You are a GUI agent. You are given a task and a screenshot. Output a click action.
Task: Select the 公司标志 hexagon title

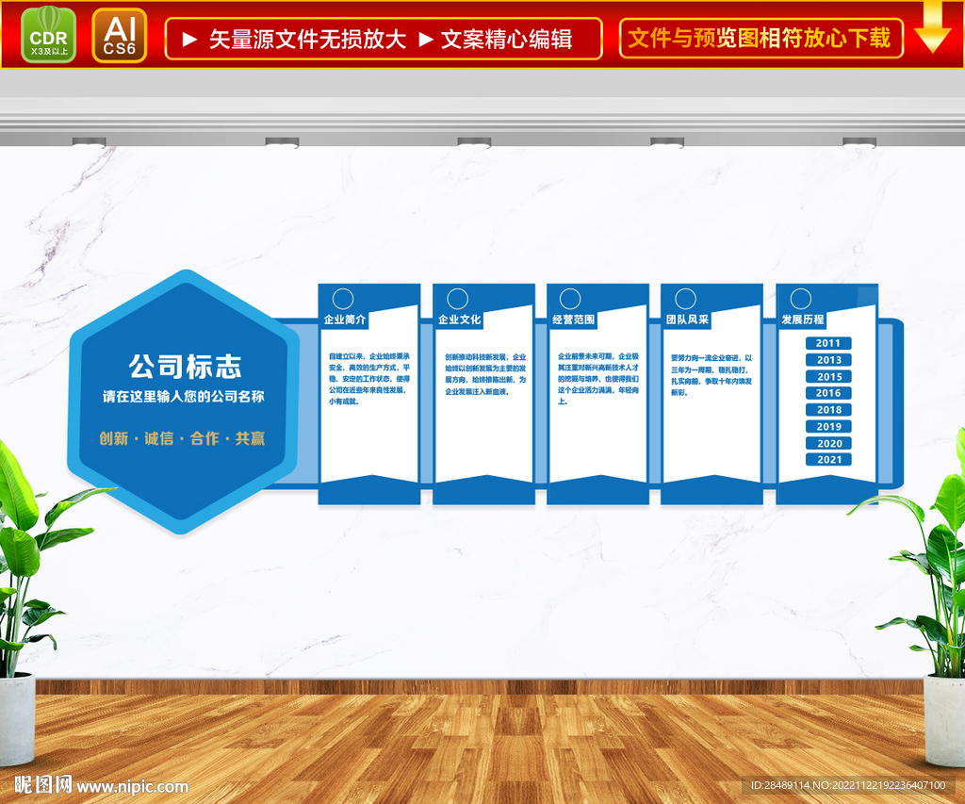185,367
